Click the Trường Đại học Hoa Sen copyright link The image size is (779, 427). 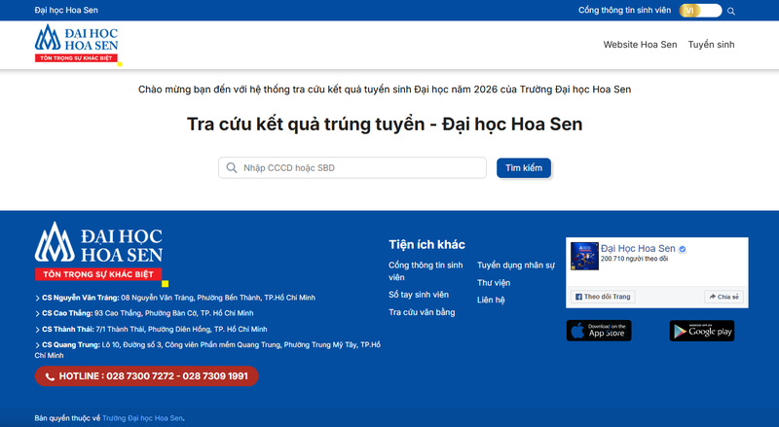click(x=142, y=418)
